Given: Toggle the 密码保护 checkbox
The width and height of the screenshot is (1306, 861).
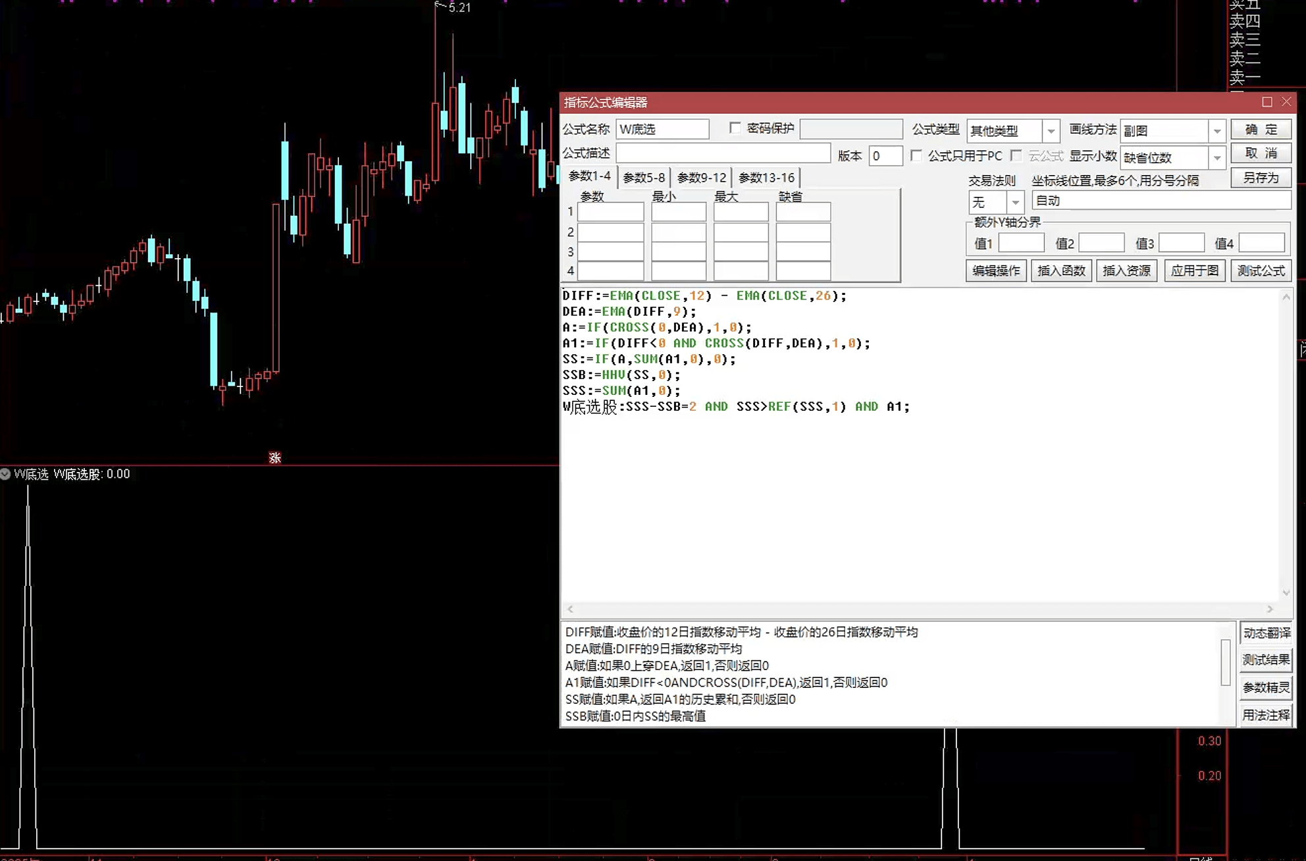Looking at the screenshot, I should pyautogui.click(x=735, y=128).
